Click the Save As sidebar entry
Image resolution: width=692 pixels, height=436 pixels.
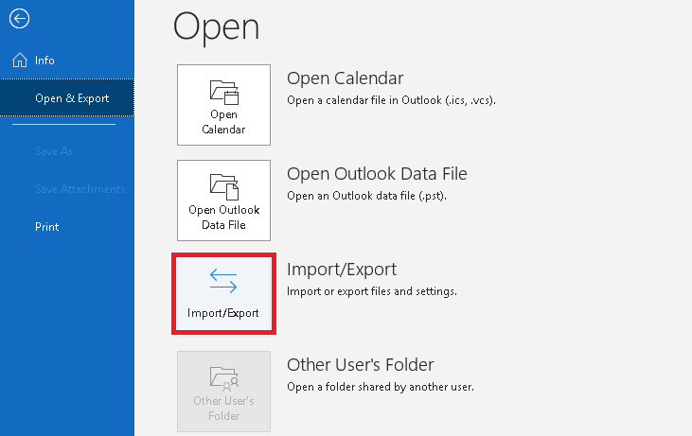(67, 151)
